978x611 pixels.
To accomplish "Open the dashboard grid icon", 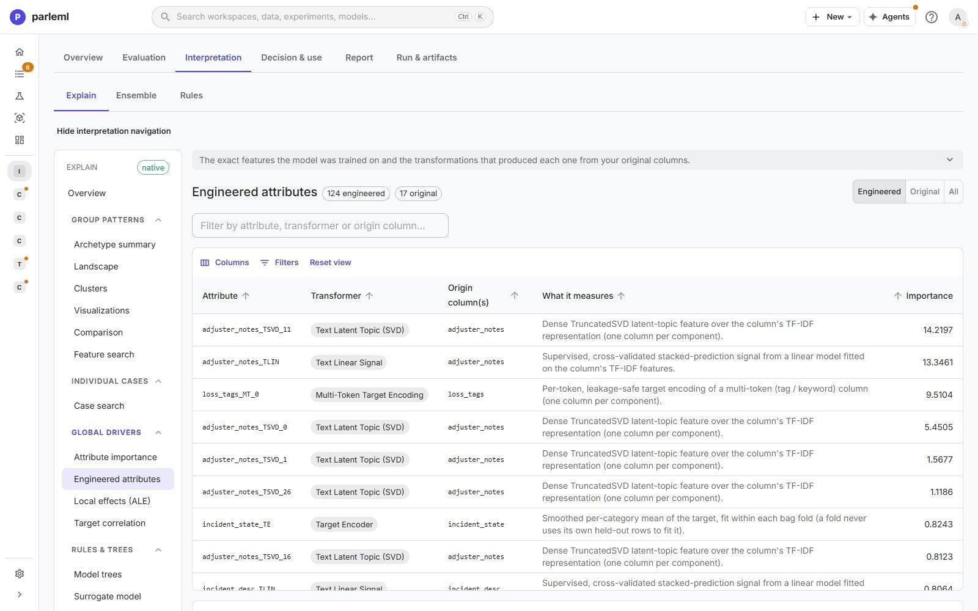I will coord(20,140).
